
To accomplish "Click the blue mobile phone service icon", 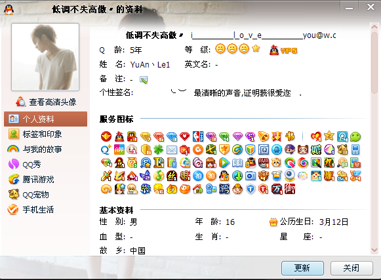I will coord(355,150).
